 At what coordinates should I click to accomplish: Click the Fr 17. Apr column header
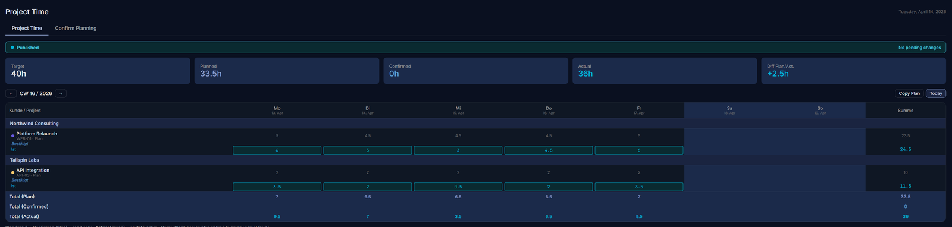(639, 111)
